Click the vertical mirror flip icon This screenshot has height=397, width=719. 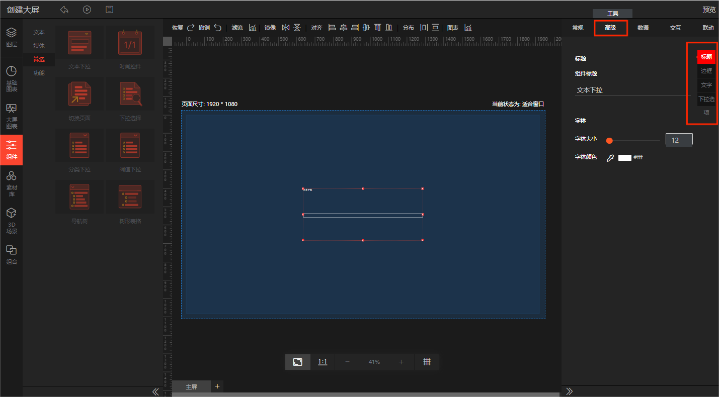(297, 28)
